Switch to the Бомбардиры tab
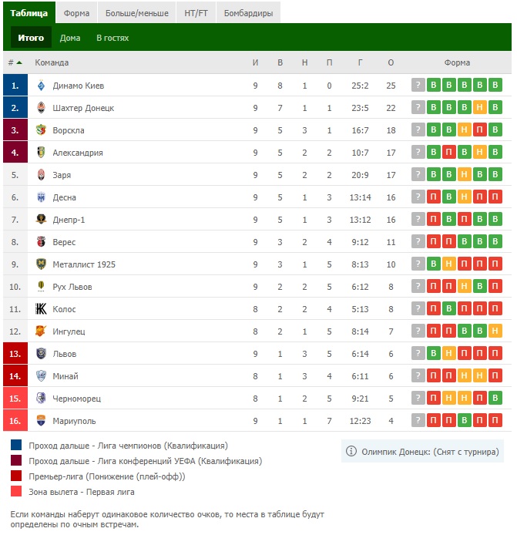517x535 pixels. 248,13
